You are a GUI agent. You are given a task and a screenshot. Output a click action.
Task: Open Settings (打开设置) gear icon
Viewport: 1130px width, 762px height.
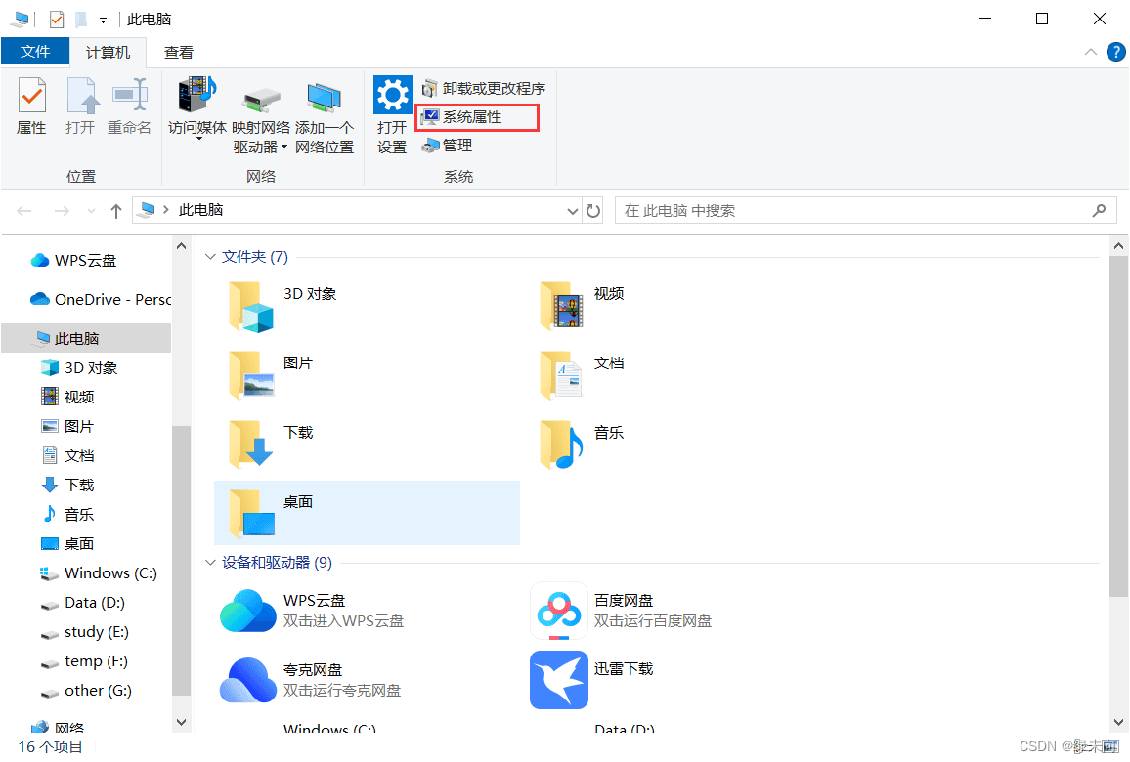392,95
